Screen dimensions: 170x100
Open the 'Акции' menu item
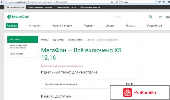pos(110,26)
